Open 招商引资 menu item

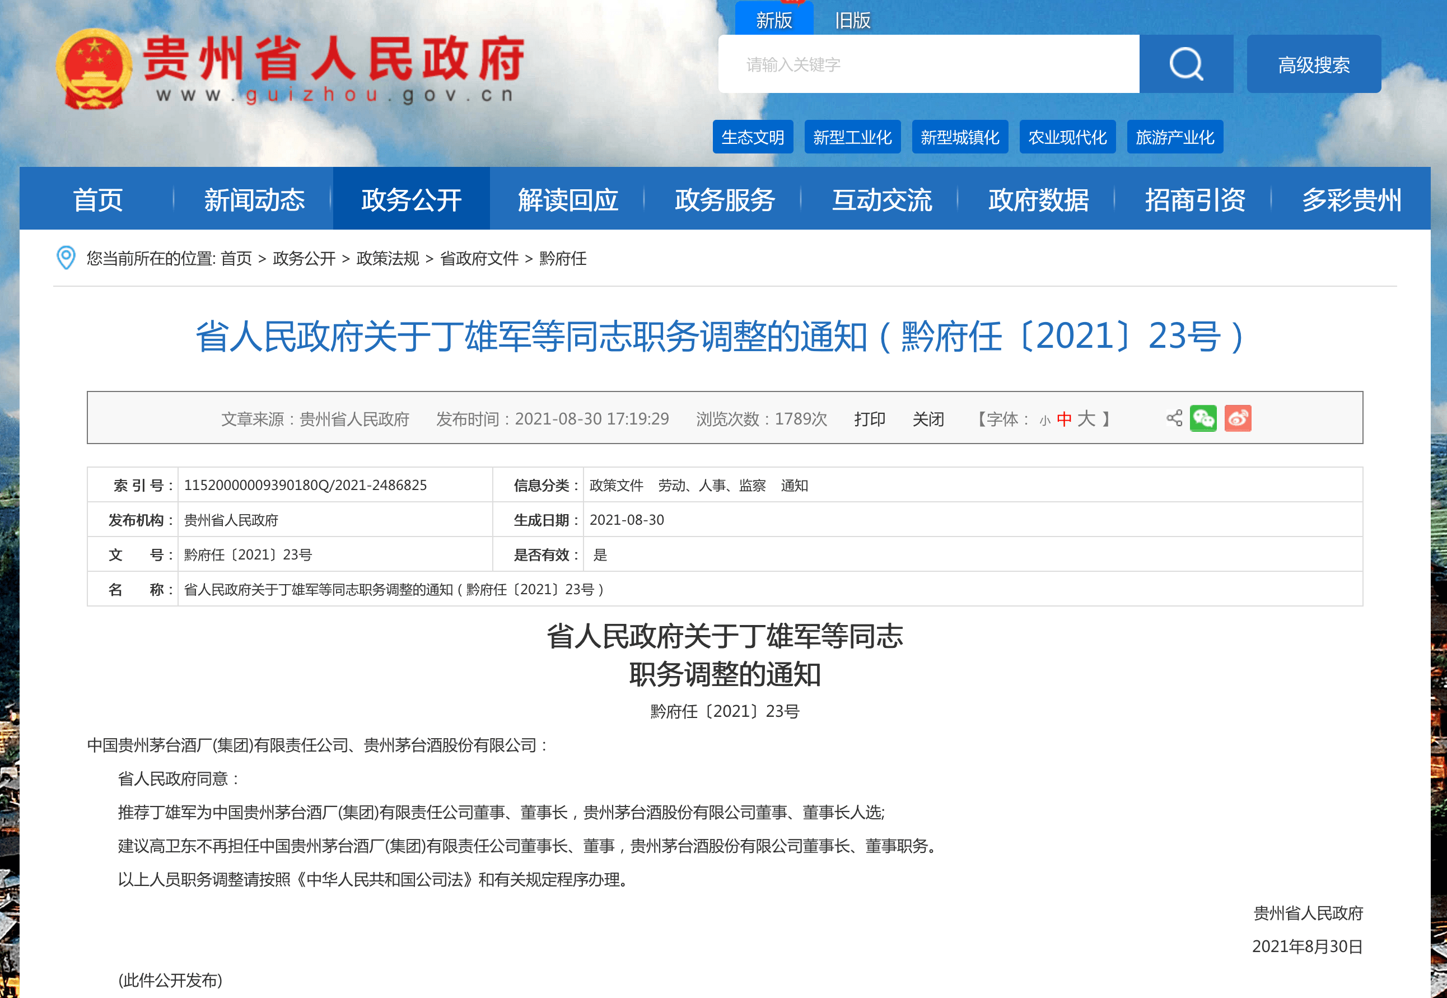[1195, 199]
